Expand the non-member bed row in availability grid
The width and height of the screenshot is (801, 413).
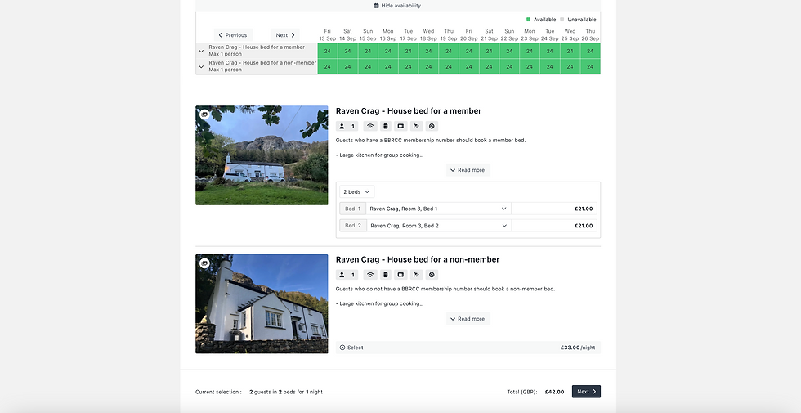pos(201,66)
